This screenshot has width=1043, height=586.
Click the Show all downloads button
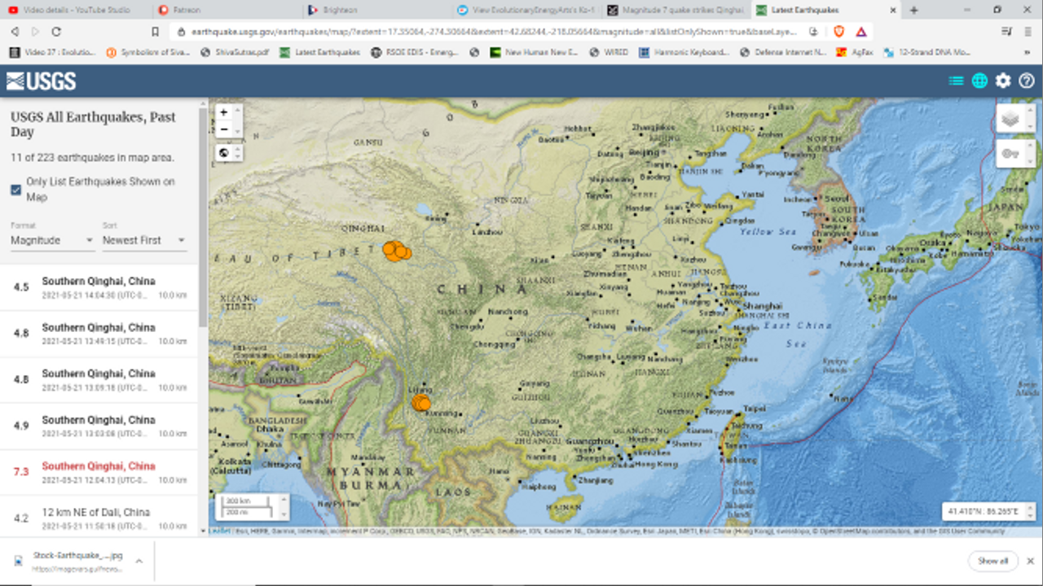click(992, 561)
